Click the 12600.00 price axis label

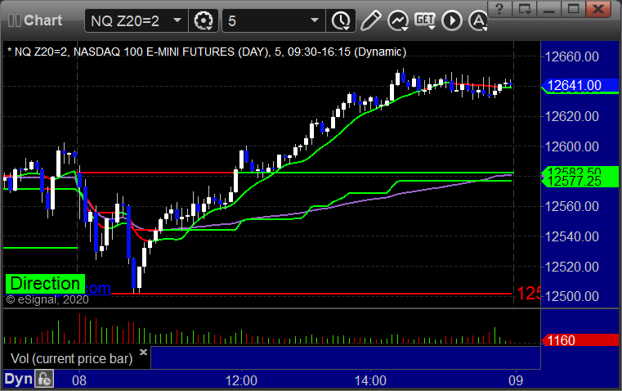pyautogui.click(x=571, y=146)
